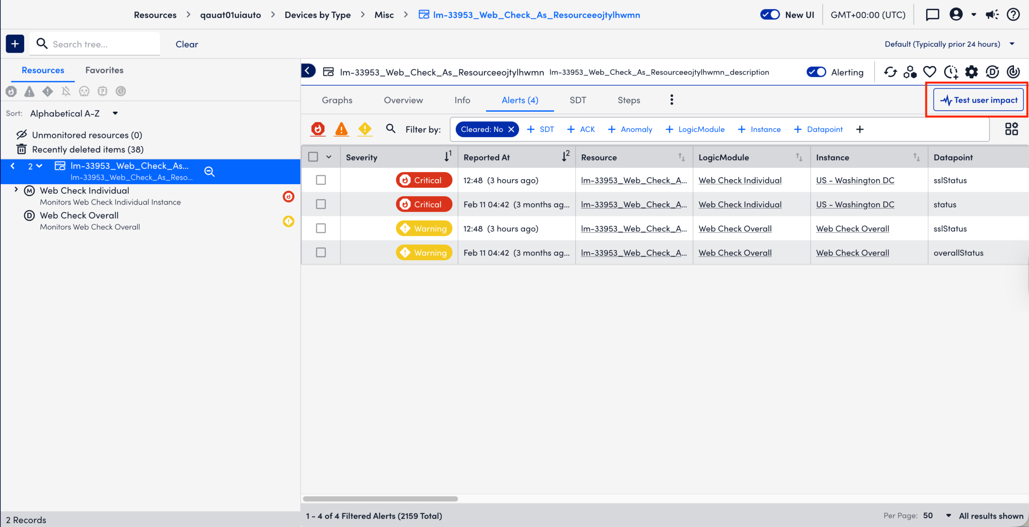Viewport: 1029px width, 527px height.
Task: Open the manage gear settings icon
Action: (972, 72)
